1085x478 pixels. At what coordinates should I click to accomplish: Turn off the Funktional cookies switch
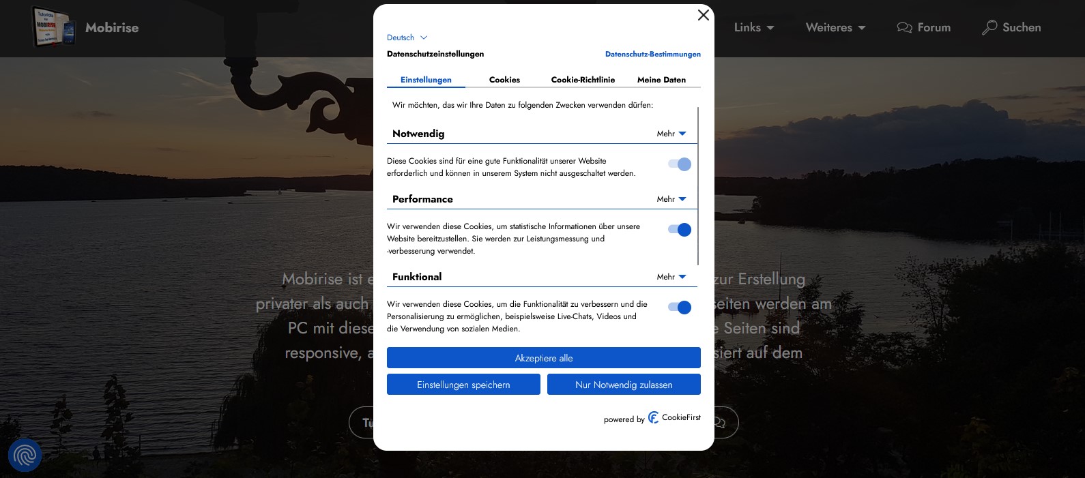coord(680,308)
